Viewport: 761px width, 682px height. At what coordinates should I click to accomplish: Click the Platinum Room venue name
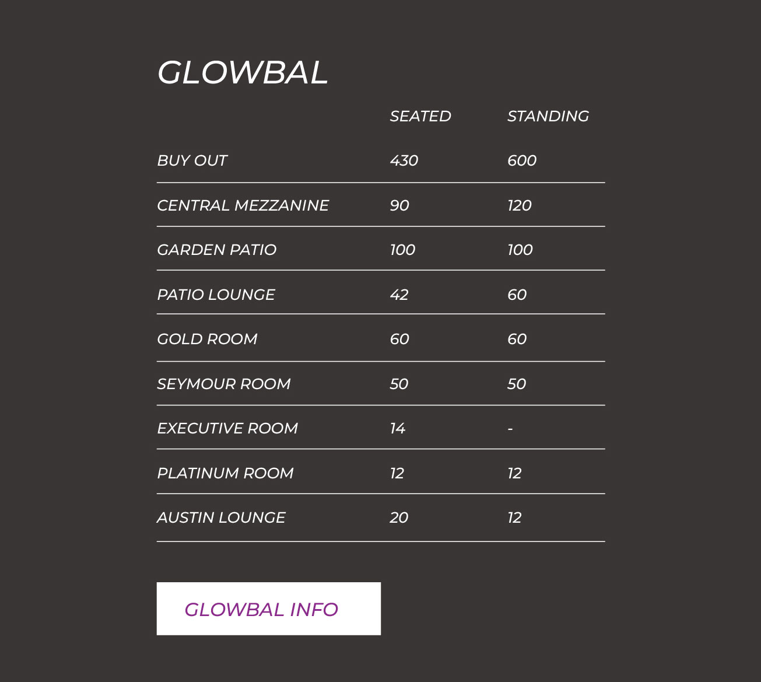point(225,473)
